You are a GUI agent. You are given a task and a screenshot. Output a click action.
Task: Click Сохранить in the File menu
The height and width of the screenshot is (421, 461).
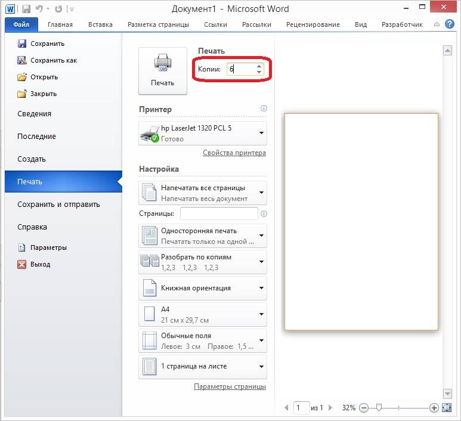pos(41,44)
